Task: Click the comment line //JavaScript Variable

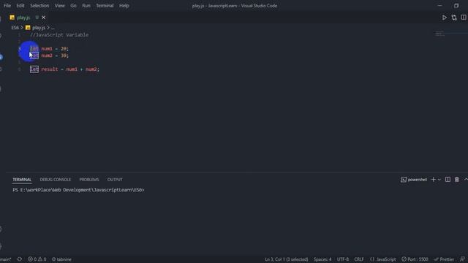Action: 59,35
